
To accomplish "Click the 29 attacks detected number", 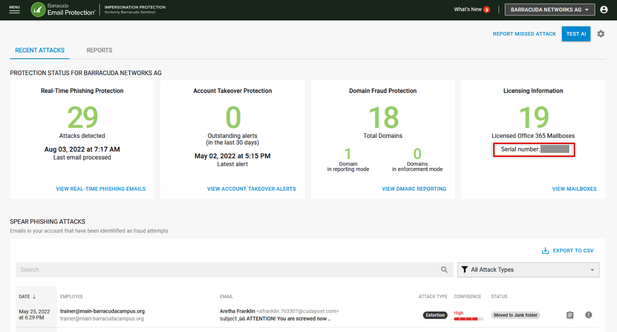I will pos(82,117).
